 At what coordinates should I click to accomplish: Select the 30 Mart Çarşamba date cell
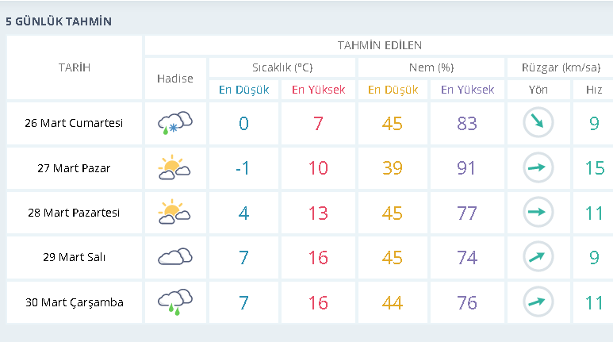tap(75, 302)
